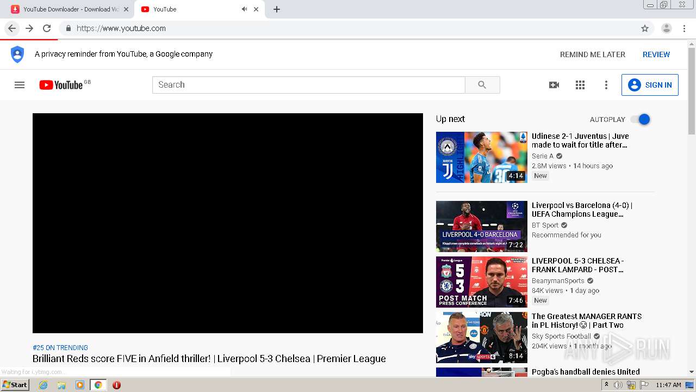Image resolution: width=696 pixels, height=392 pixels.
Task: Click the address bar URL
Action: [x=121, y=28]
